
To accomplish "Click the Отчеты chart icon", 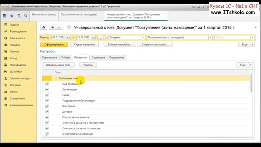I will [6, 91].
